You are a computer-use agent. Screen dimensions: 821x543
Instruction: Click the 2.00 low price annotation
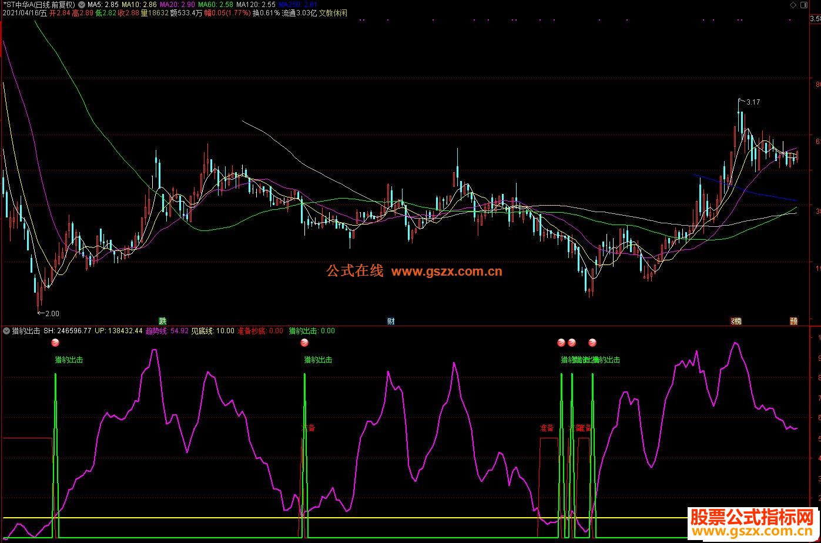pos(52,314)
